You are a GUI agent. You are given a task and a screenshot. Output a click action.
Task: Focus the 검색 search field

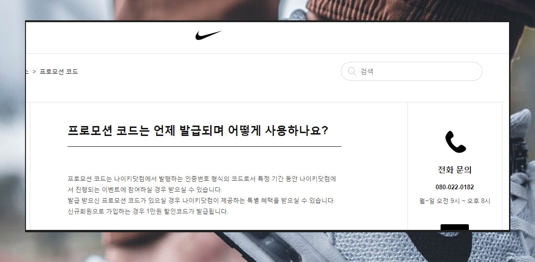click(x=411, y=71)
